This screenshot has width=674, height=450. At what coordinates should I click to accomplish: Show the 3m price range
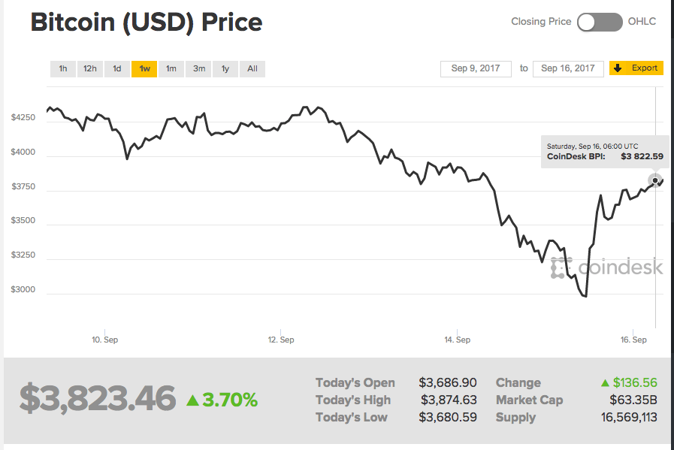point(198,68)
